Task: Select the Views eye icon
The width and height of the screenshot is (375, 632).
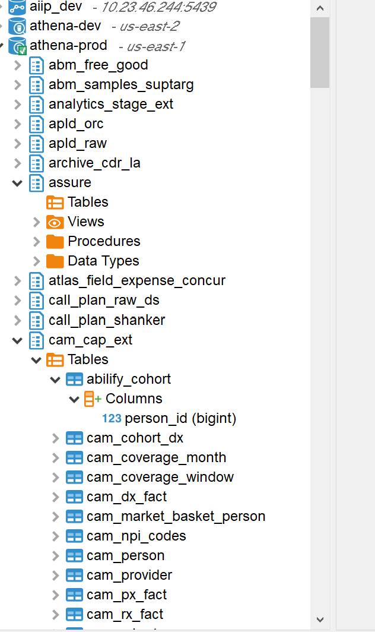Action: point(56,222)
